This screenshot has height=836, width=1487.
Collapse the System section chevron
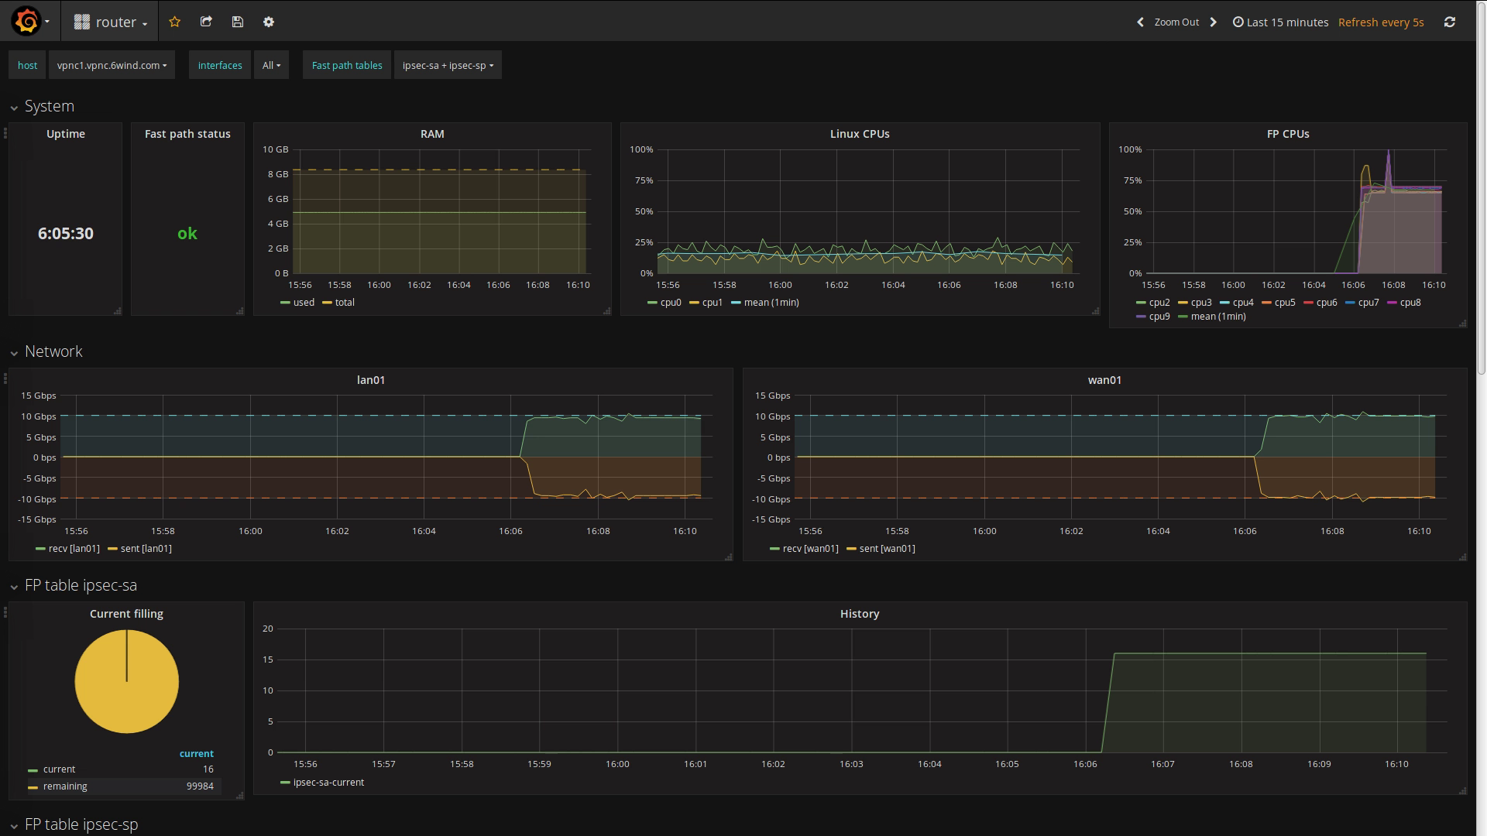point(14,107)
